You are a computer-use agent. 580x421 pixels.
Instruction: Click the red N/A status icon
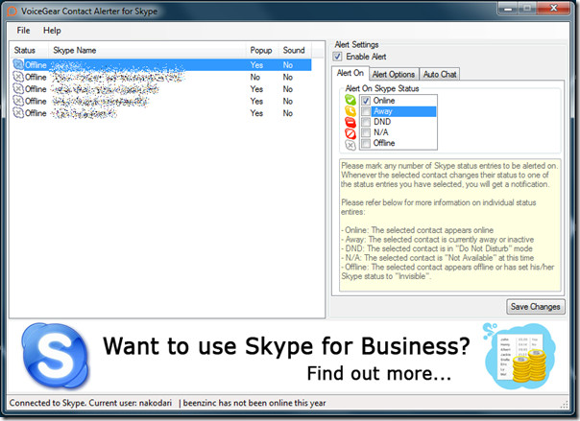pyautogui.click(x=350, y=133)
